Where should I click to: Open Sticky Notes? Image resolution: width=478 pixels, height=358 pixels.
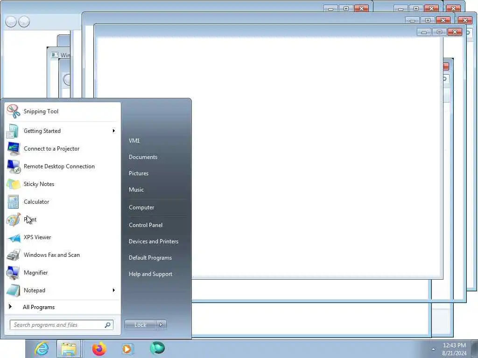tap(63, 184)
